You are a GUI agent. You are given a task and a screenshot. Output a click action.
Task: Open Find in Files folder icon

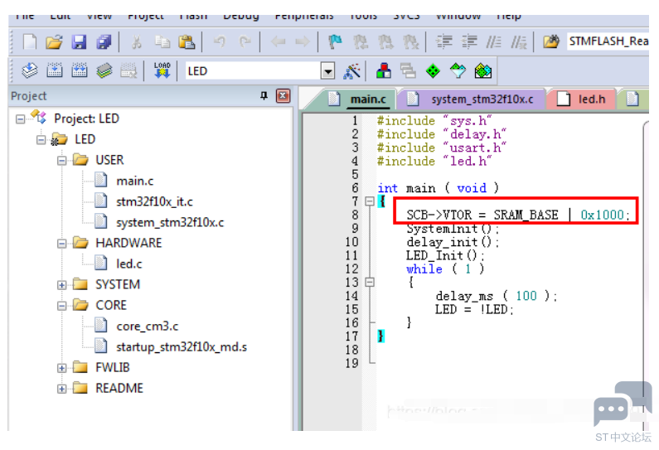(x=551, y=41)
